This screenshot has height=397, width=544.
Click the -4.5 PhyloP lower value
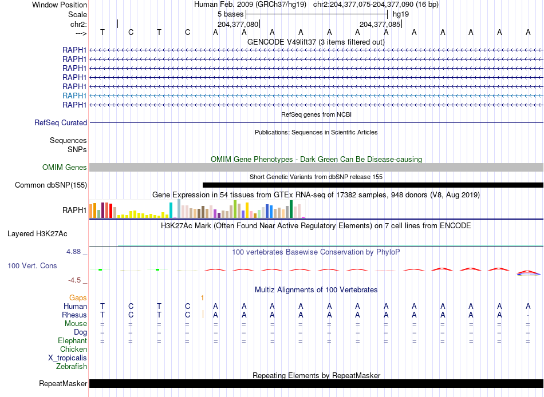coord(74,280)
